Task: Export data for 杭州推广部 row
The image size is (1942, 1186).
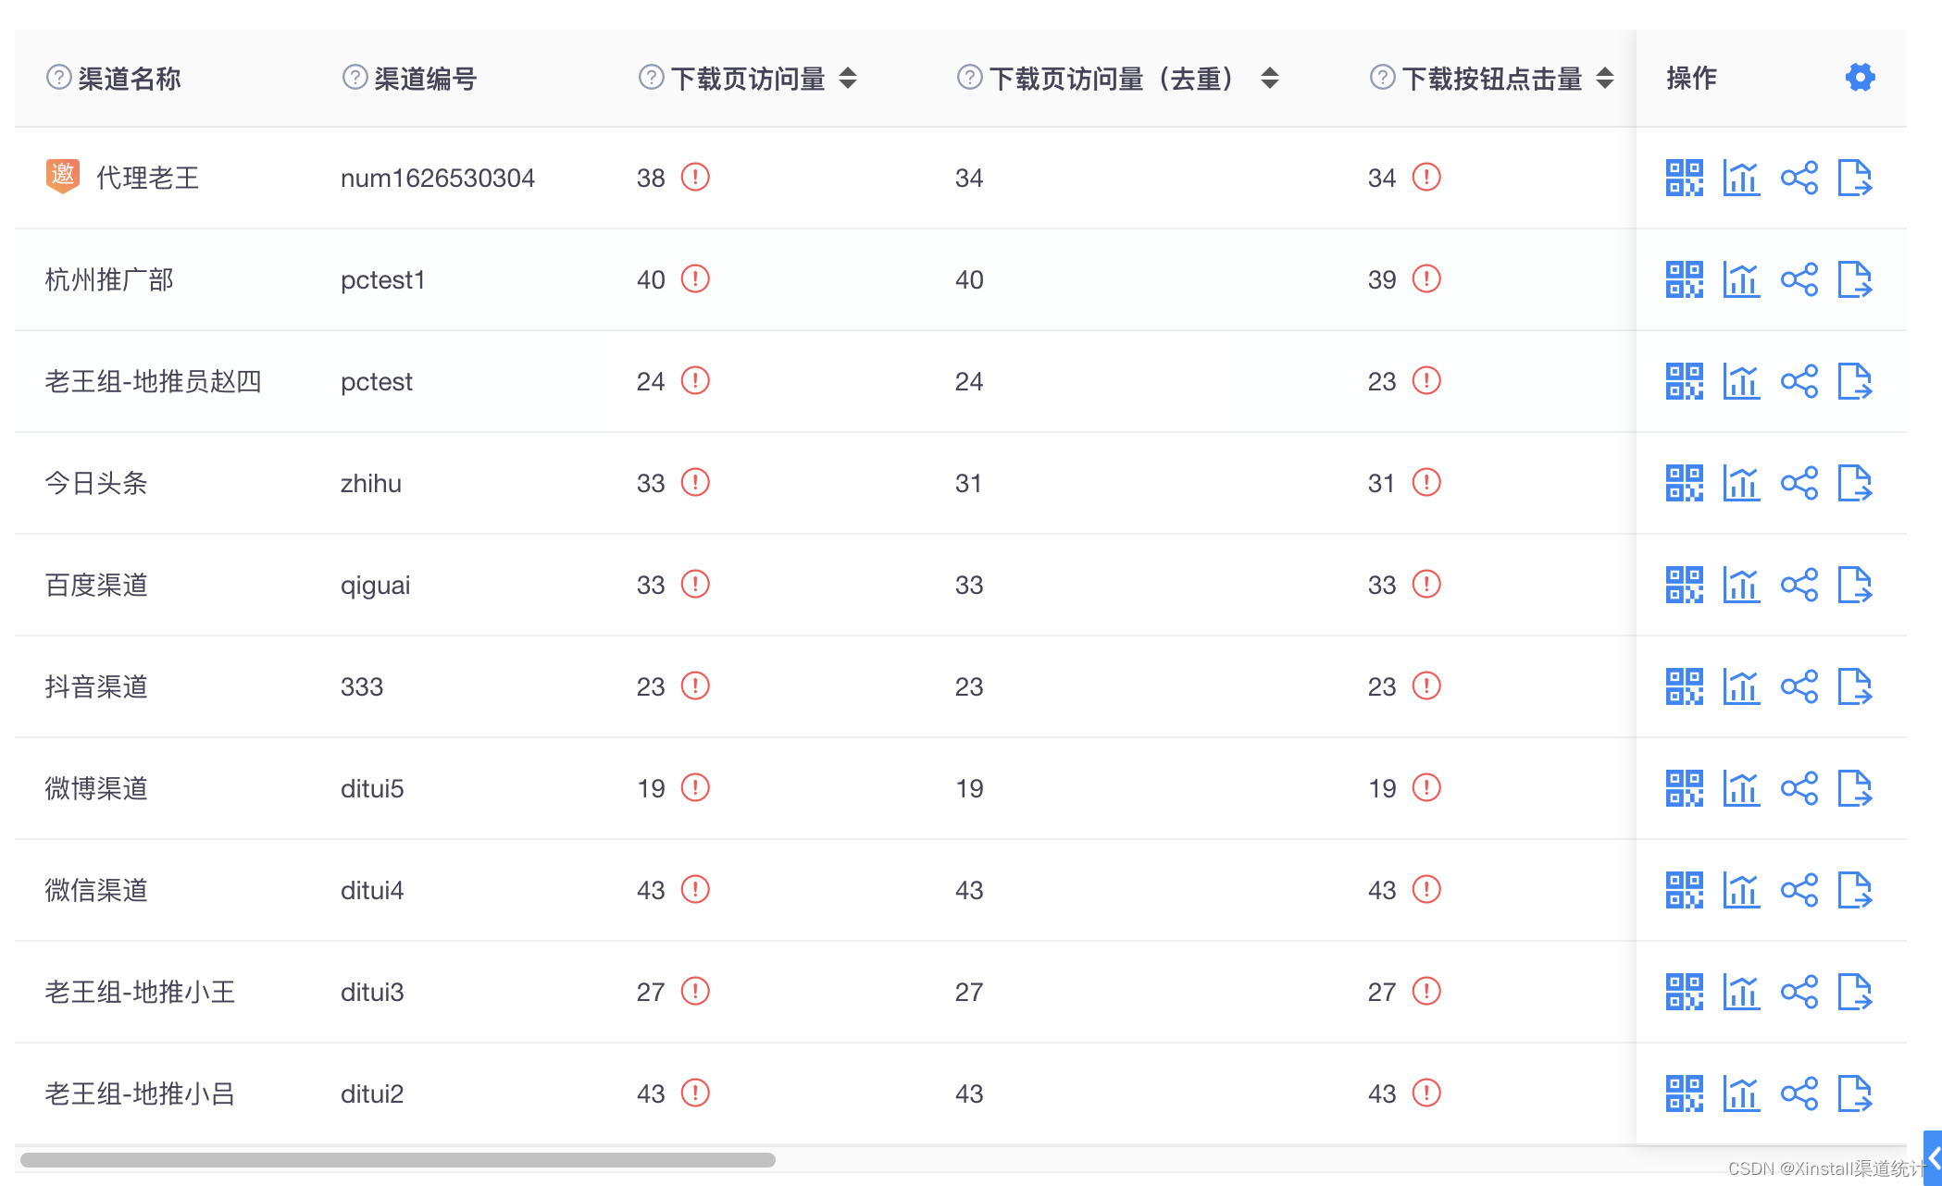Action: pos(1855,279)
